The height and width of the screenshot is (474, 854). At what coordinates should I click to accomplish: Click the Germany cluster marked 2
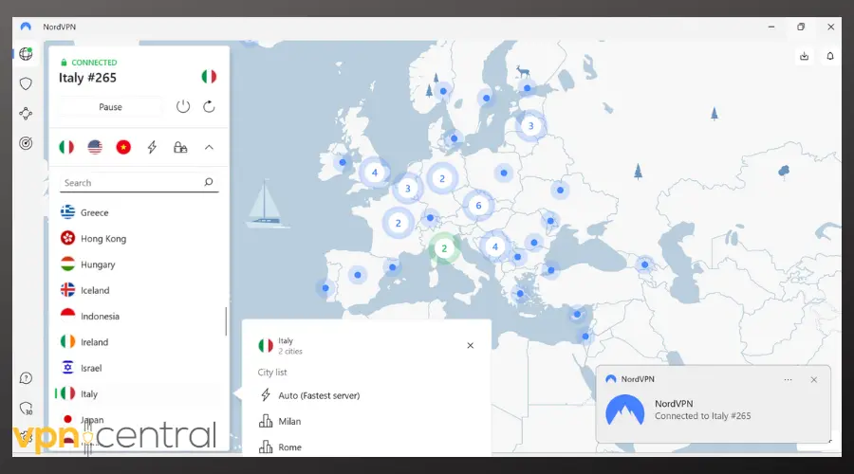point(442,178)
